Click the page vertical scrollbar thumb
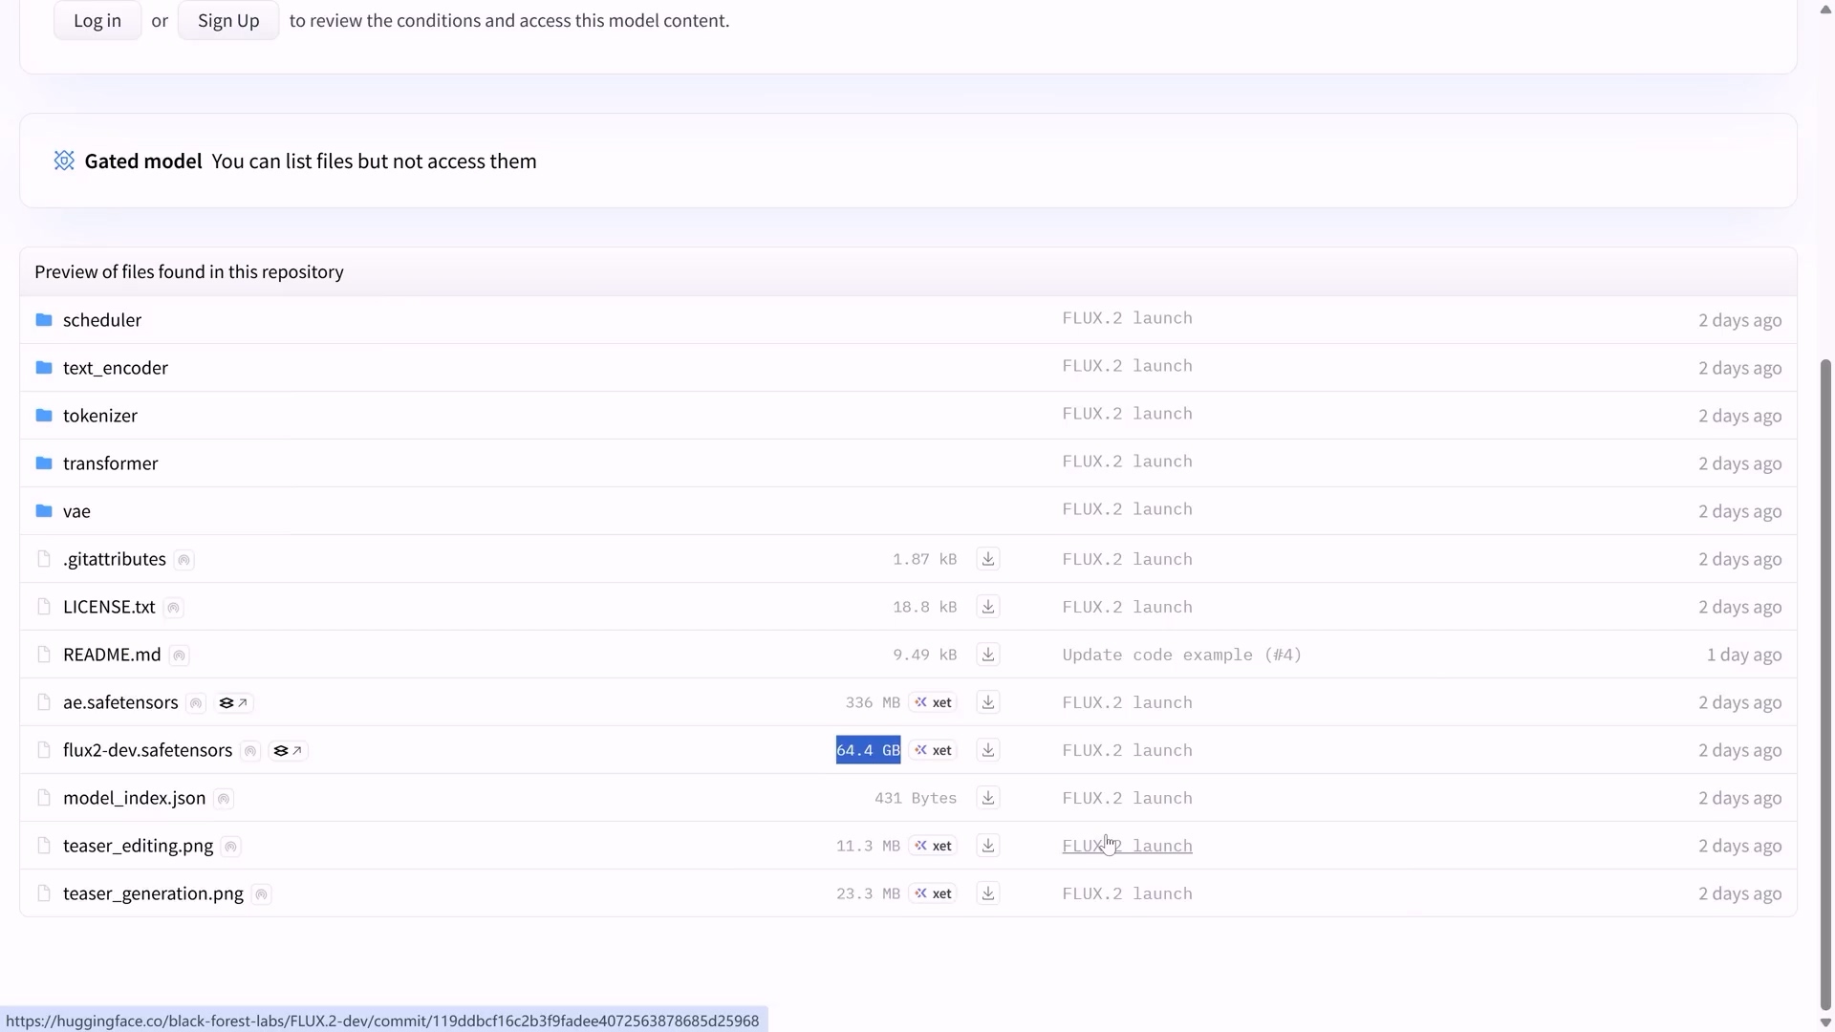 1825,684
